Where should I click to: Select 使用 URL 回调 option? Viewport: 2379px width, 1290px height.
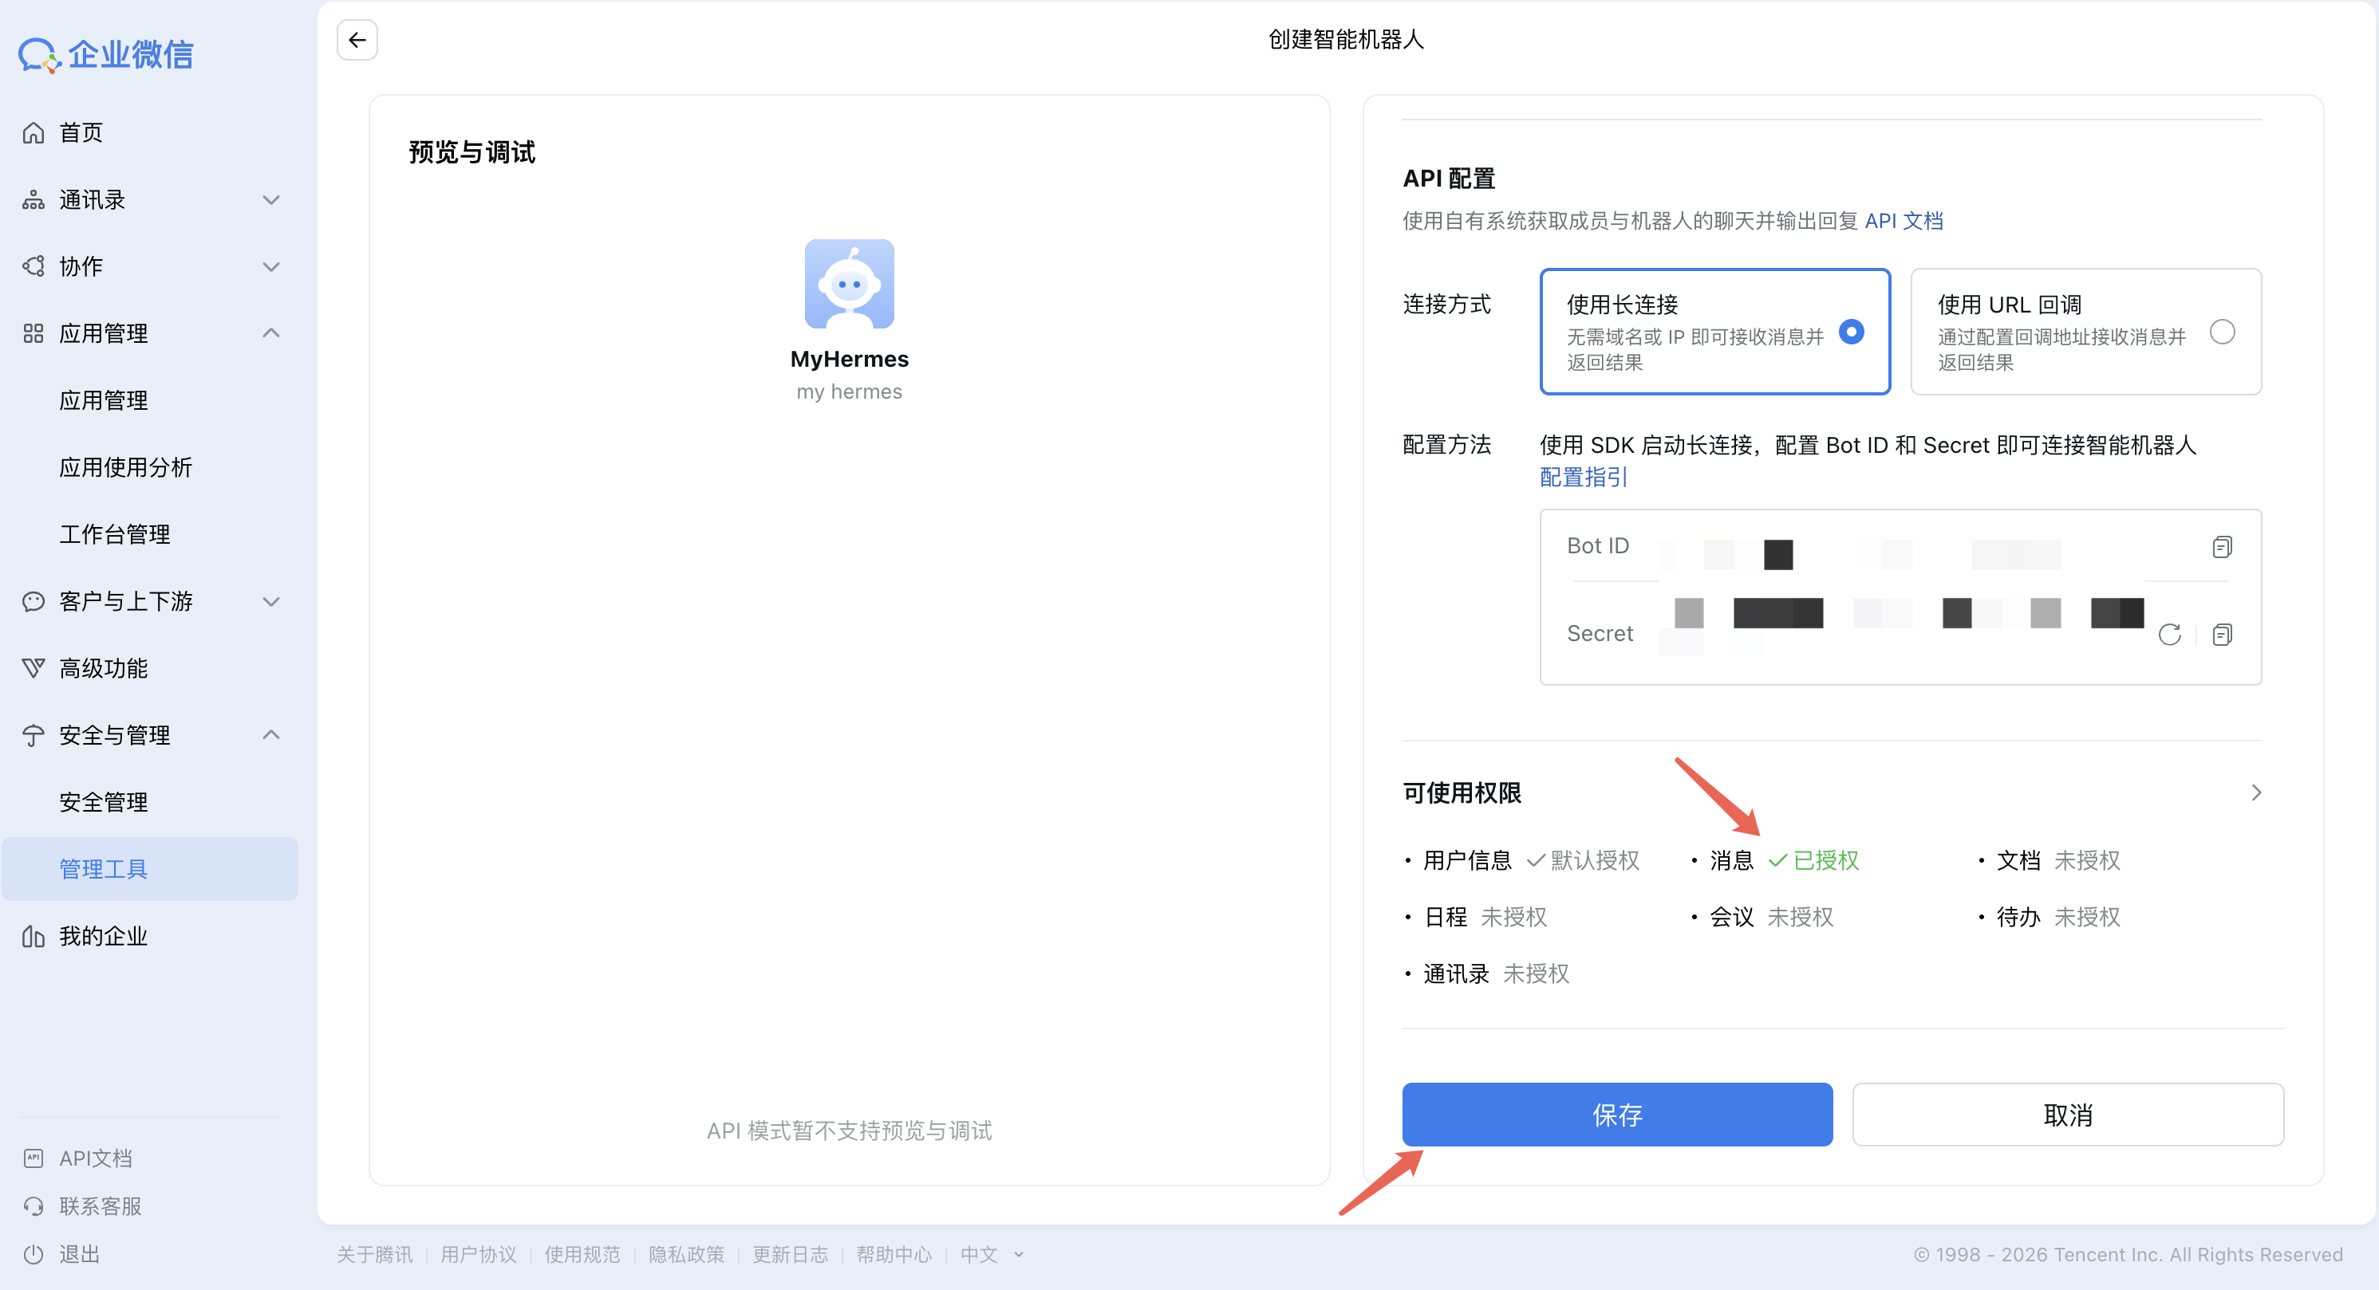click(x=2085, y=331)
